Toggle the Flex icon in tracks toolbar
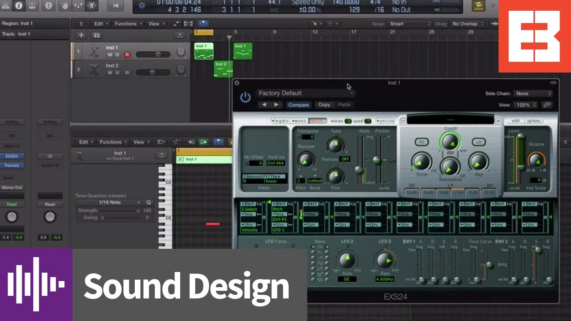Image resolution: width=571 pixels, height=321 pixels. click(188, 24)
